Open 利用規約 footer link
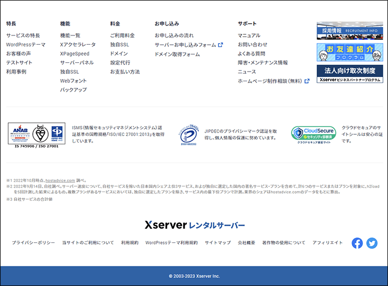The height and width of the screenshot is (286, 388). tap(130, 243)
